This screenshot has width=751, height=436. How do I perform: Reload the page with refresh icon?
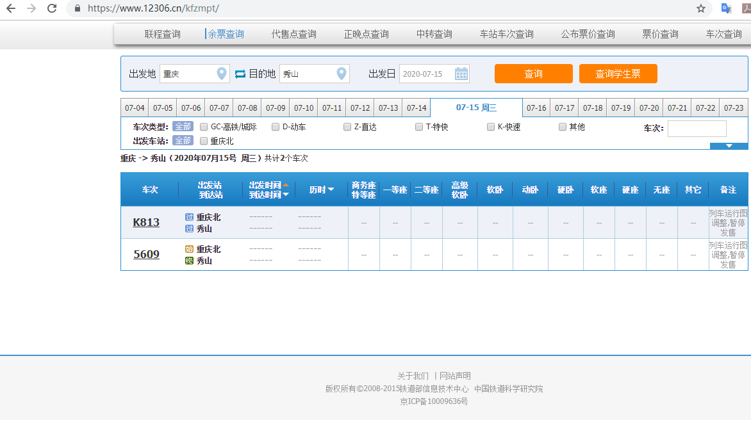(x=52, y=8)
